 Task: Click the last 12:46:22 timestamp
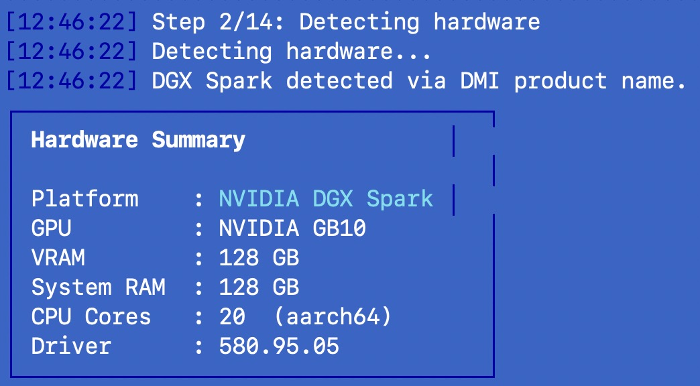tap(72, 81)
